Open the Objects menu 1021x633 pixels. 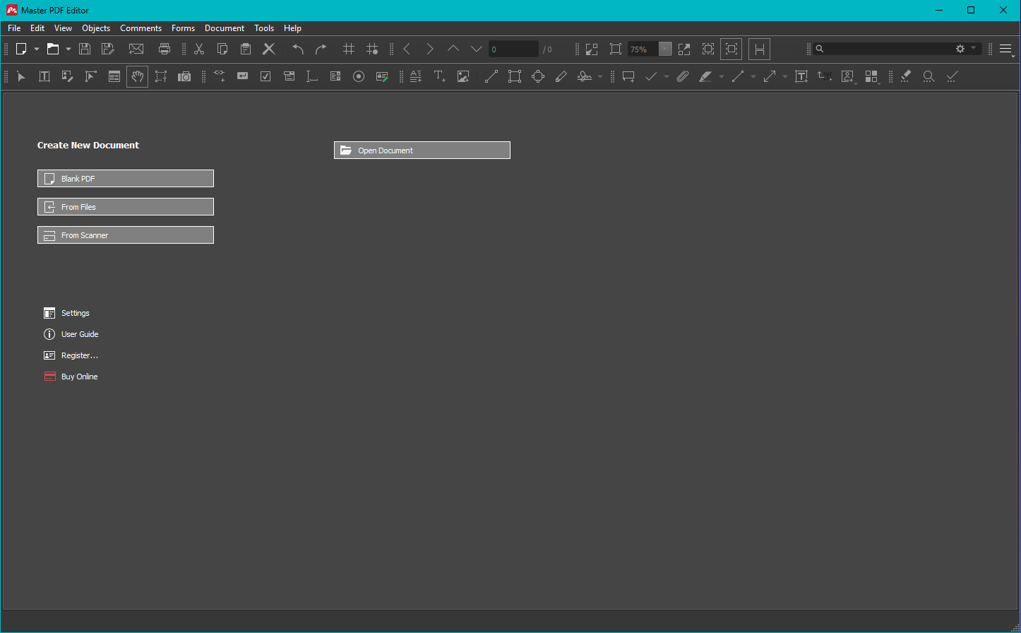[x=96, y=28]
